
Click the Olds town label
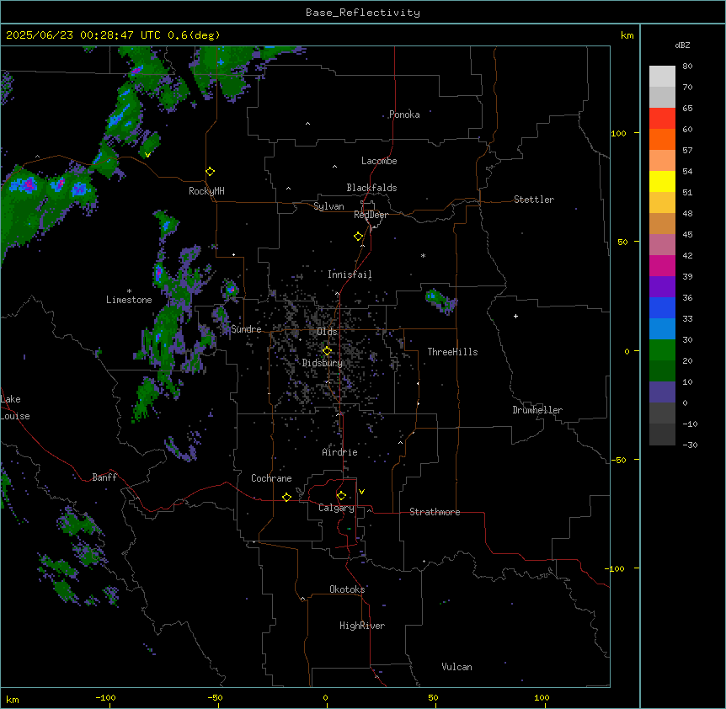pos(327,332)
